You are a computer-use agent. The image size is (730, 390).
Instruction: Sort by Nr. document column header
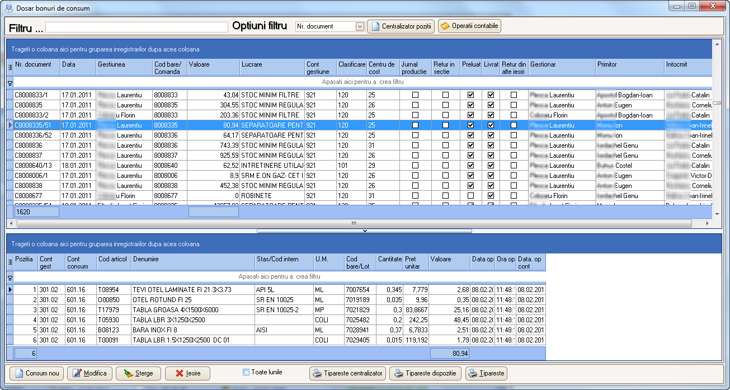pyautogui.click(x=37, y=68)
